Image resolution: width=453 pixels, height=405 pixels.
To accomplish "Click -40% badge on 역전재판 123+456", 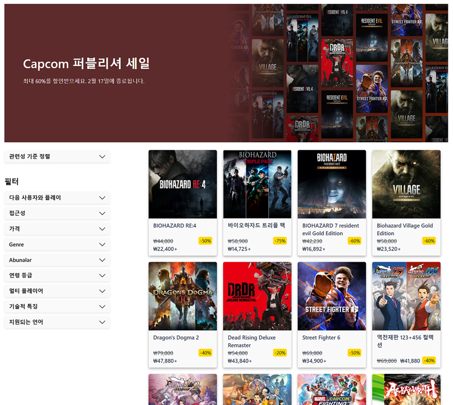I will click(429, 360).
